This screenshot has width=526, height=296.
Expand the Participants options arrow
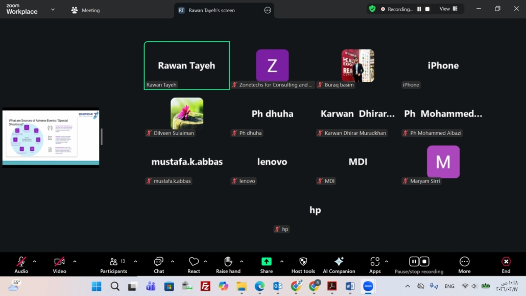pyautogui.click(x=135, y=261)
